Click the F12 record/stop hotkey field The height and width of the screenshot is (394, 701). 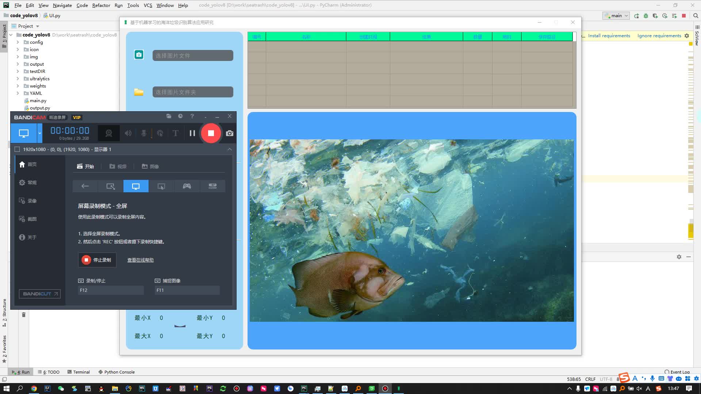click(111, 290)
